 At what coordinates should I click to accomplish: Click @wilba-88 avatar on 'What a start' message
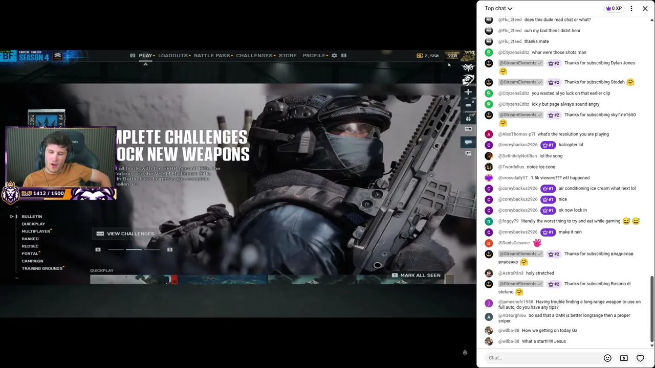pyautogui.click(x=489, y=341)
